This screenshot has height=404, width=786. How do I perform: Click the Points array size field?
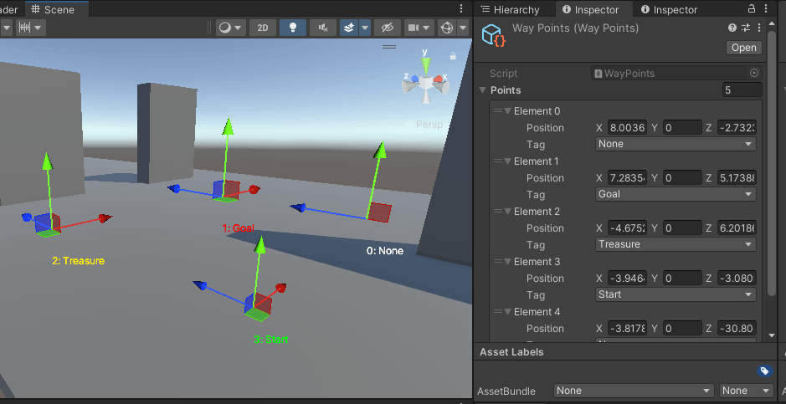742,90
